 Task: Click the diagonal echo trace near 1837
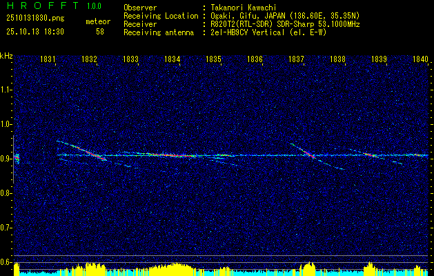click(306, 152)
